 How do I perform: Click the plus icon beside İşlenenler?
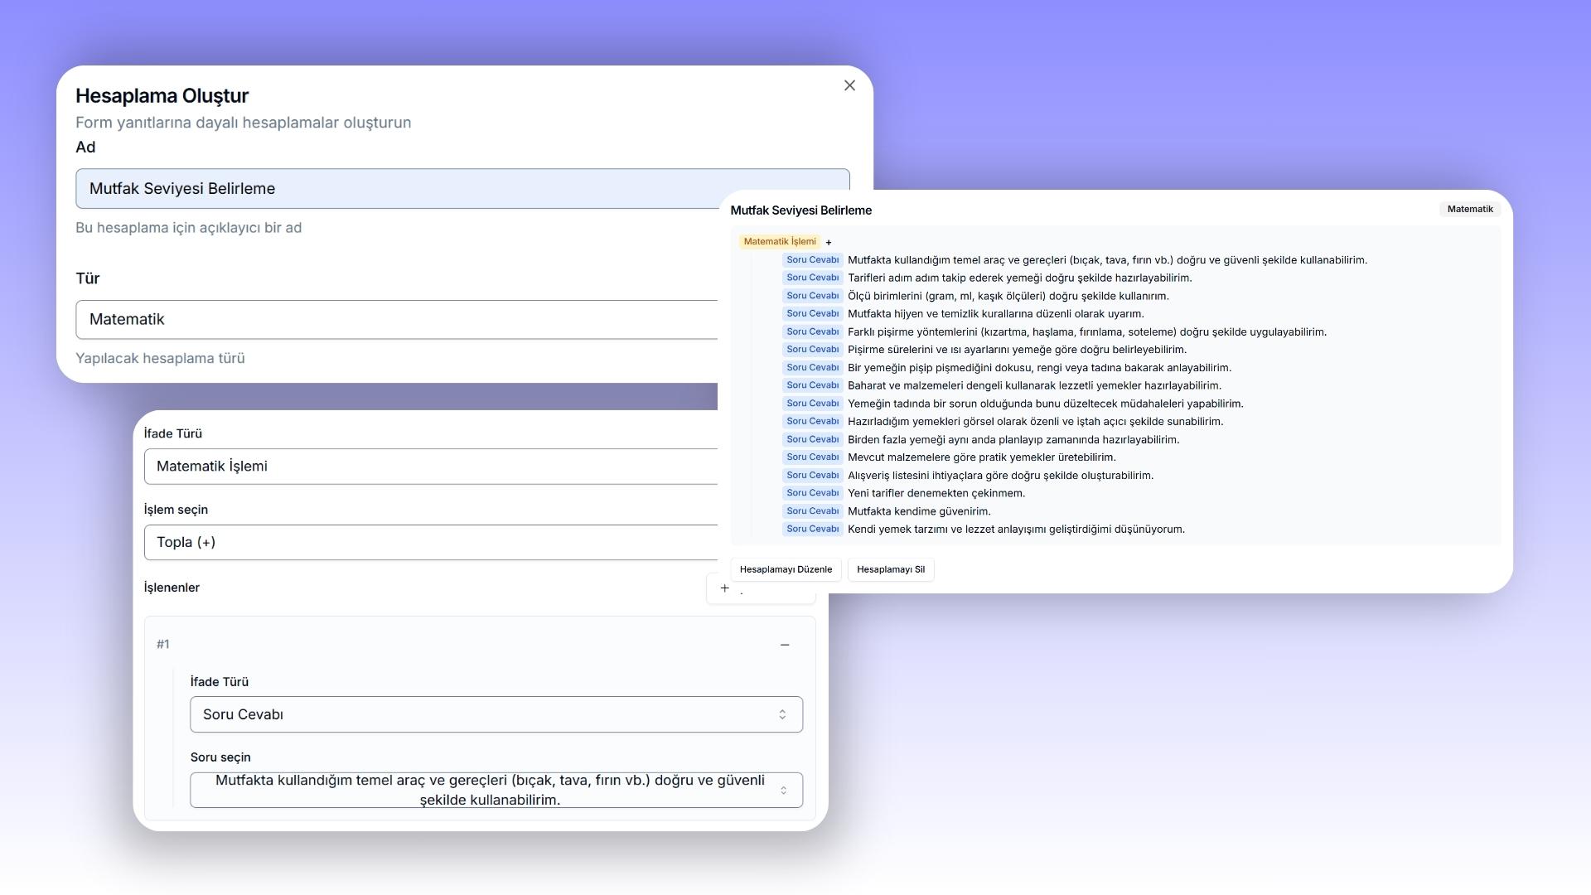pos(724,588)
